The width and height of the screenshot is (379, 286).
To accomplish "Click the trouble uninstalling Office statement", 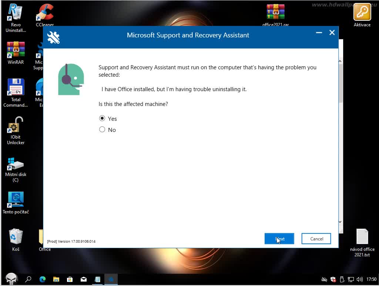I will click(x=174, y=89).
